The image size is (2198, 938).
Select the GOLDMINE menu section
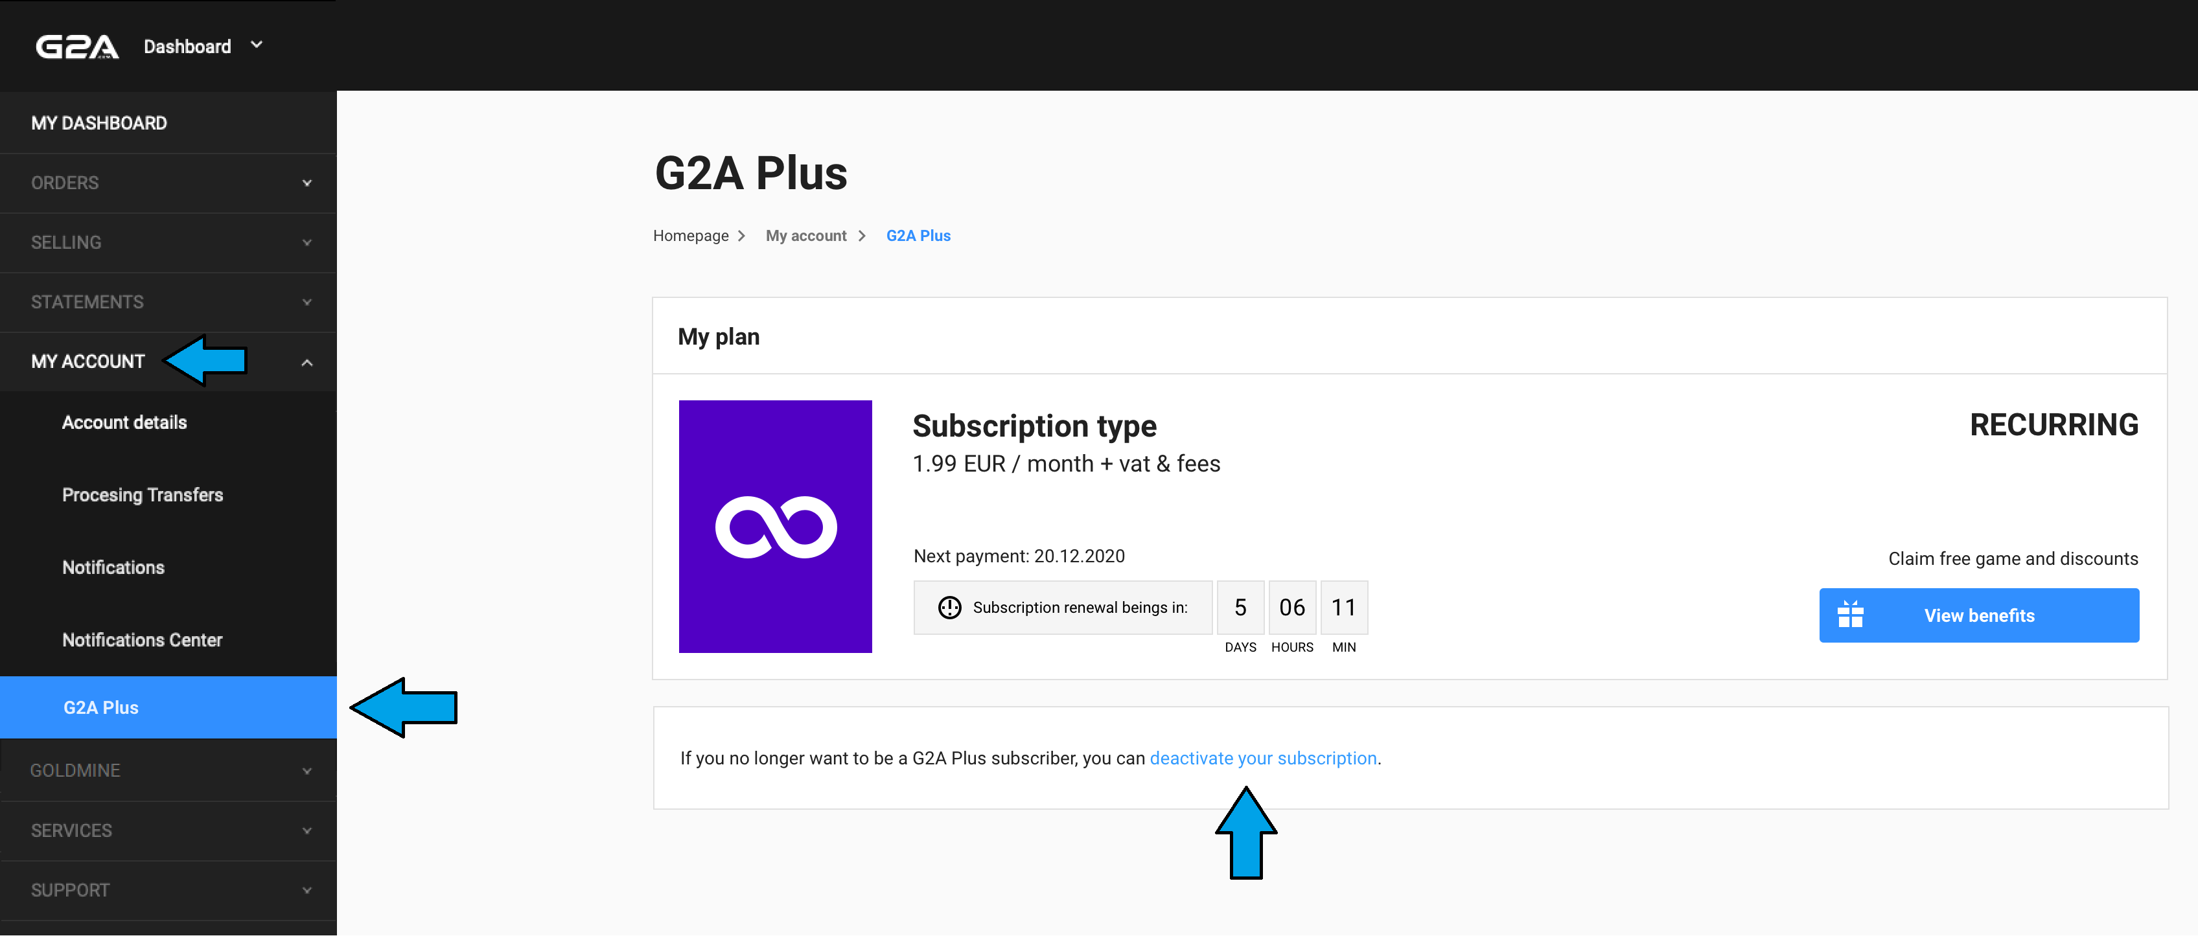(x=168, y=770)
